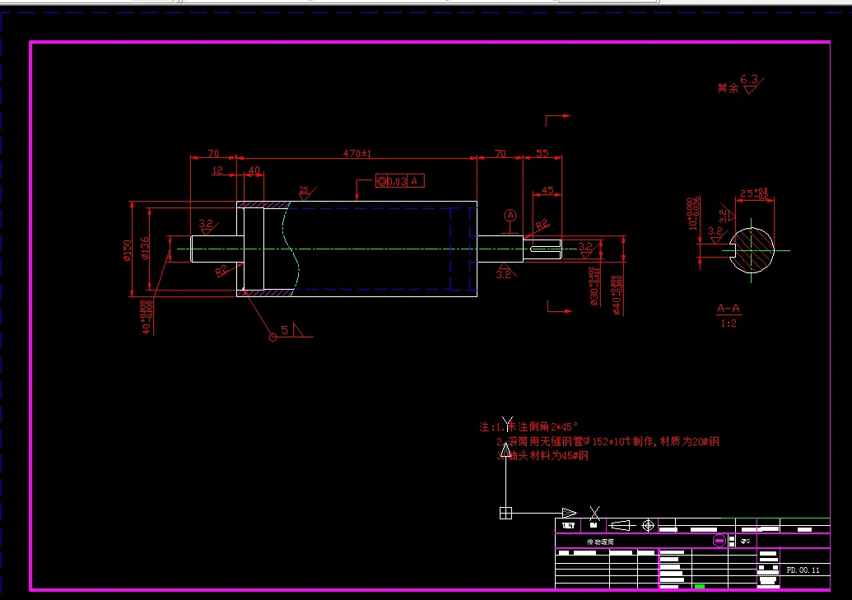Select the 3.2 roughness symbol on the left shaft
This screenshot has height=600, width=852.
pos(207,226)
